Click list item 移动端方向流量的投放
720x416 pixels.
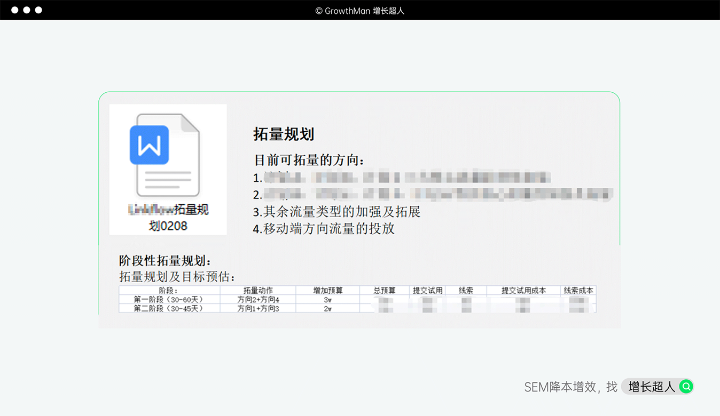coord(324,229)
